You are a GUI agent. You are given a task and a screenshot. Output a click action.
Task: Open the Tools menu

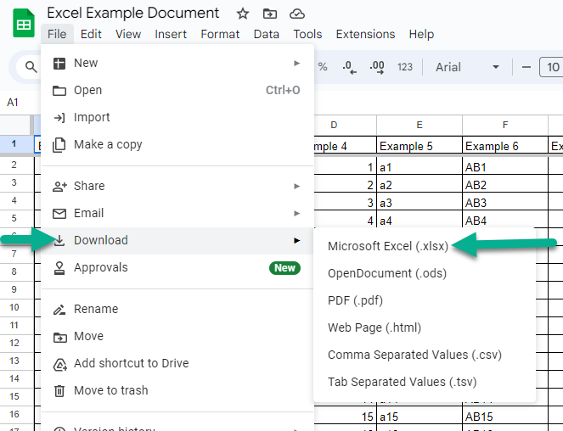[x=307, y=34]
